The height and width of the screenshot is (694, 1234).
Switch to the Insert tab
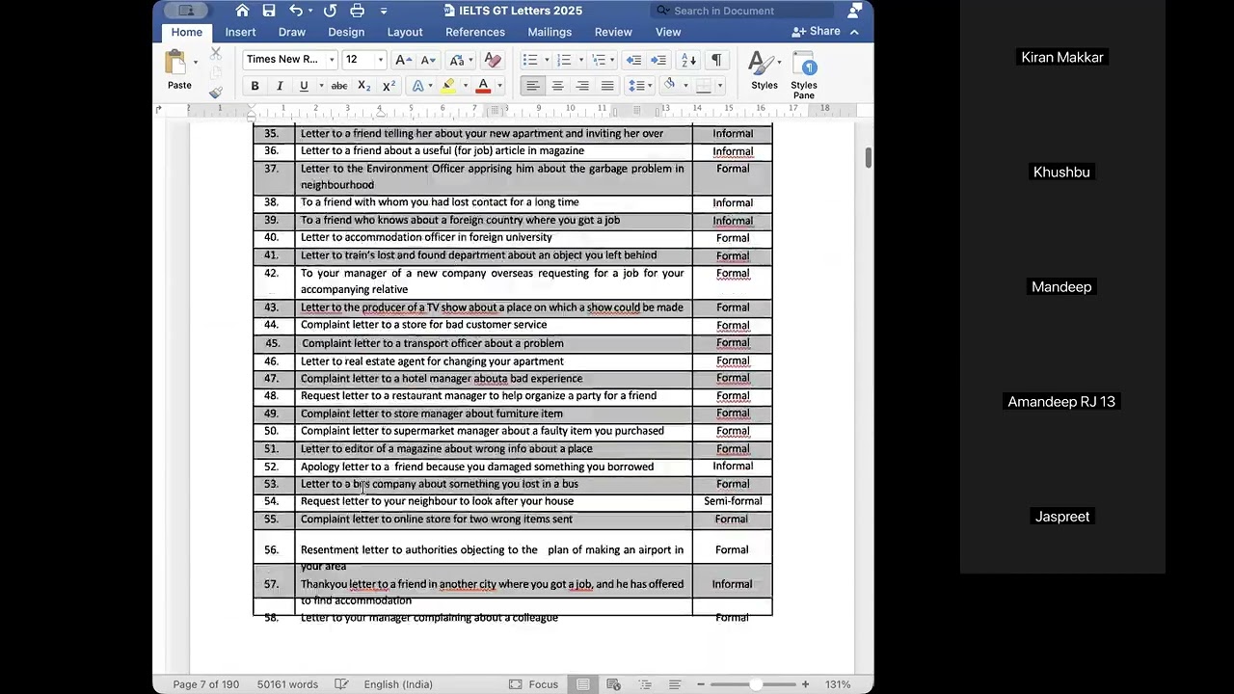point(241,32)
